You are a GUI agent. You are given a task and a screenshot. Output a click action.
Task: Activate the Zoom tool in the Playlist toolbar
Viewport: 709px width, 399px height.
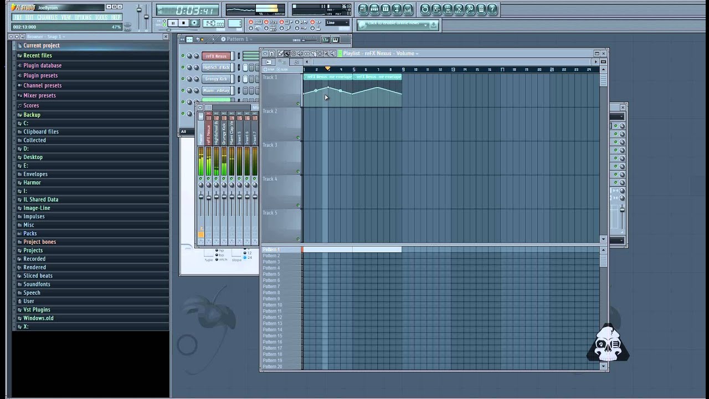(x=326, y=53)
